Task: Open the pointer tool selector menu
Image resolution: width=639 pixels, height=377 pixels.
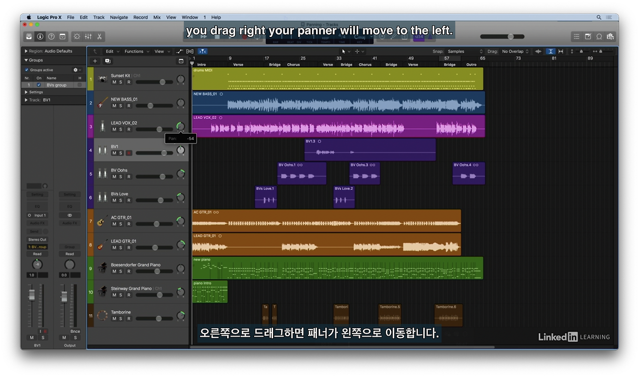Action: point(345,51)
